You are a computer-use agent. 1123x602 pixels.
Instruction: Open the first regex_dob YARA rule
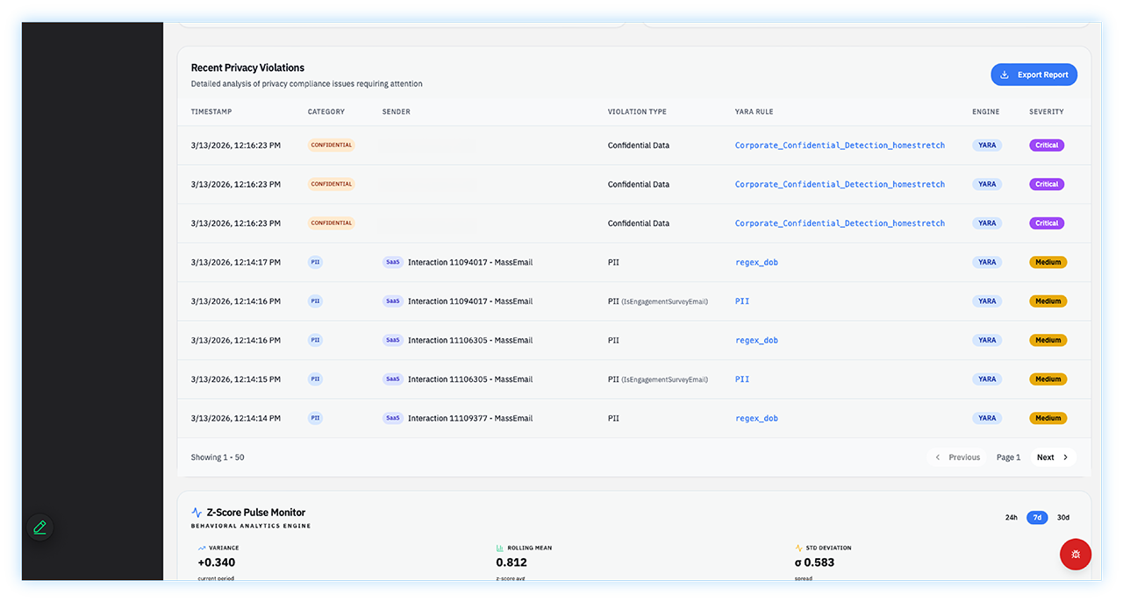click(x=756, y=263)
